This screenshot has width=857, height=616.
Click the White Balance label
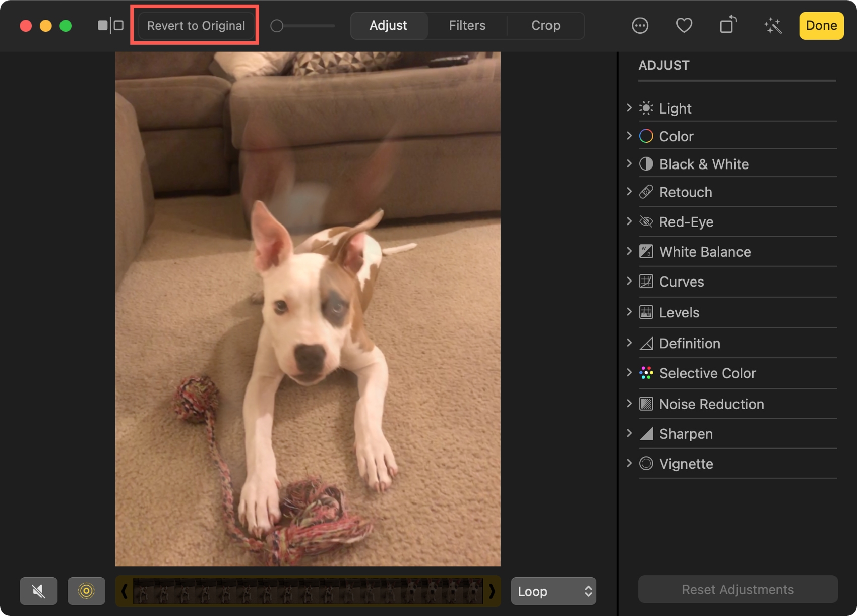point(705,252)
